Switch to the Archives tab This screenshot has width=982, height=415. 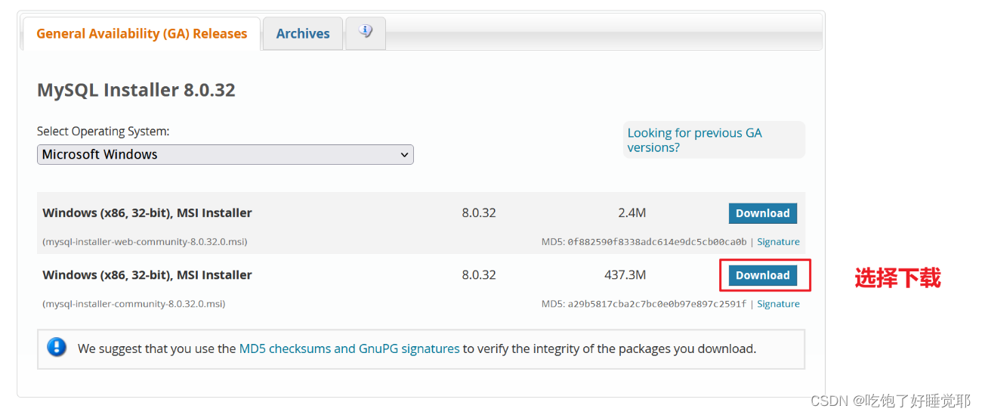303,34
